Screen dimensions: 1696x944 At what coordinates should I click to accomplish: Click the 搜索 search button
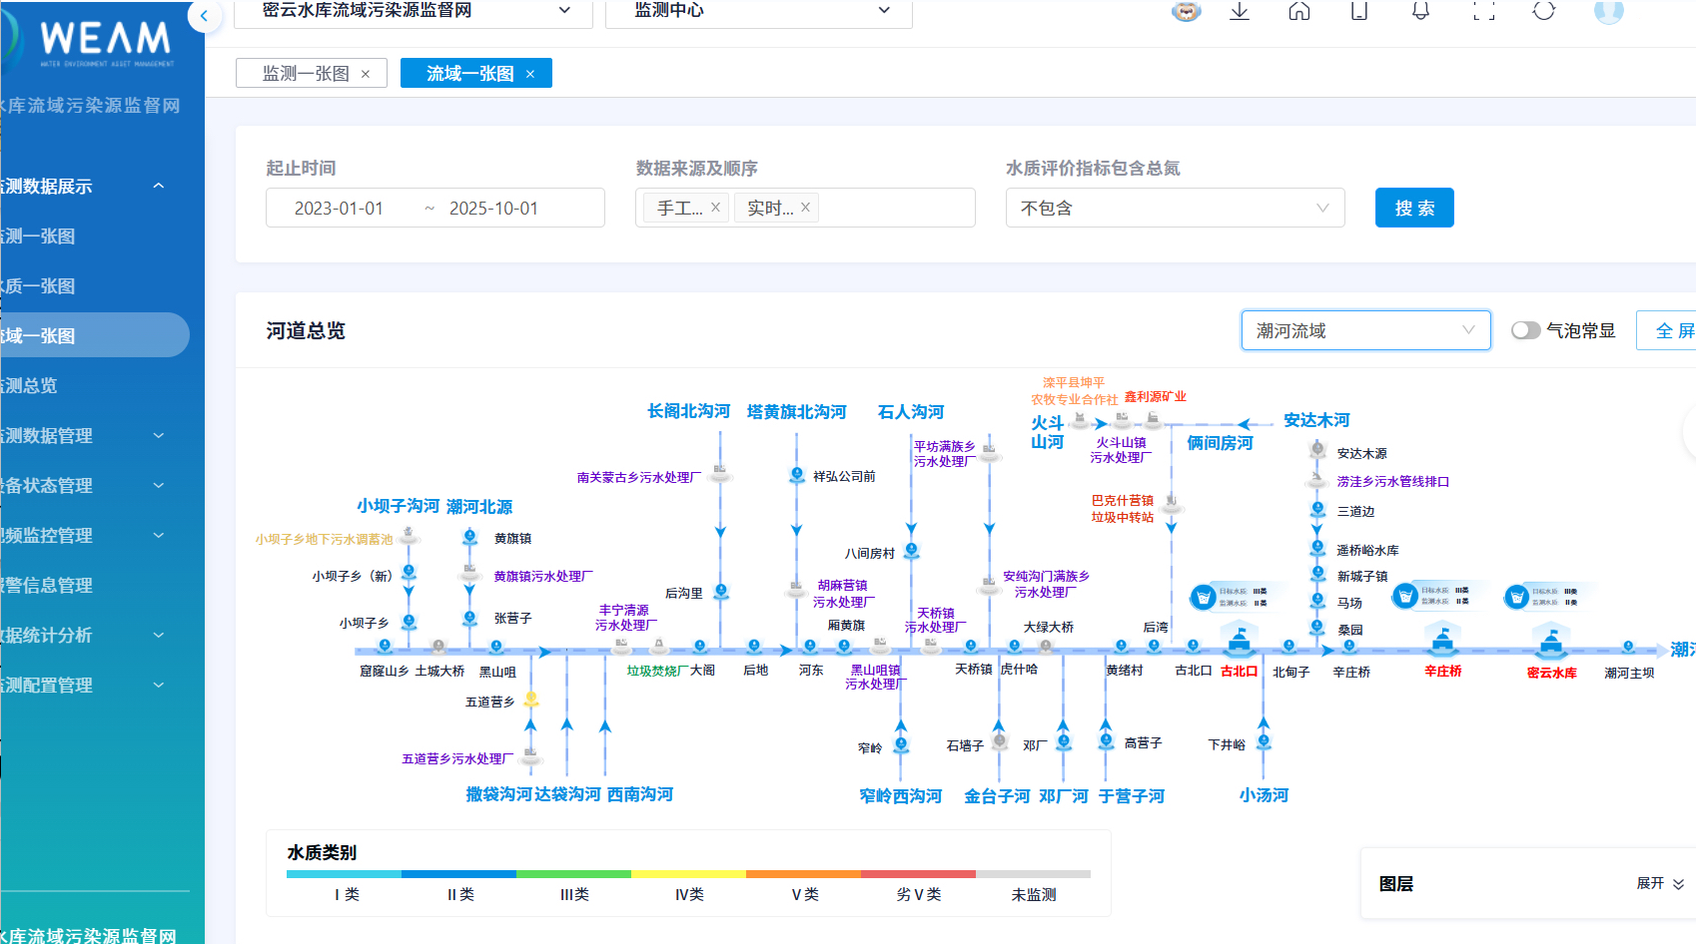click(1414, 208)
